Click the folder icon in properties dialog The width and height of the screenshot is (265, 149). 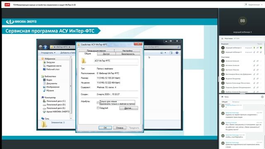click(84, 61)
